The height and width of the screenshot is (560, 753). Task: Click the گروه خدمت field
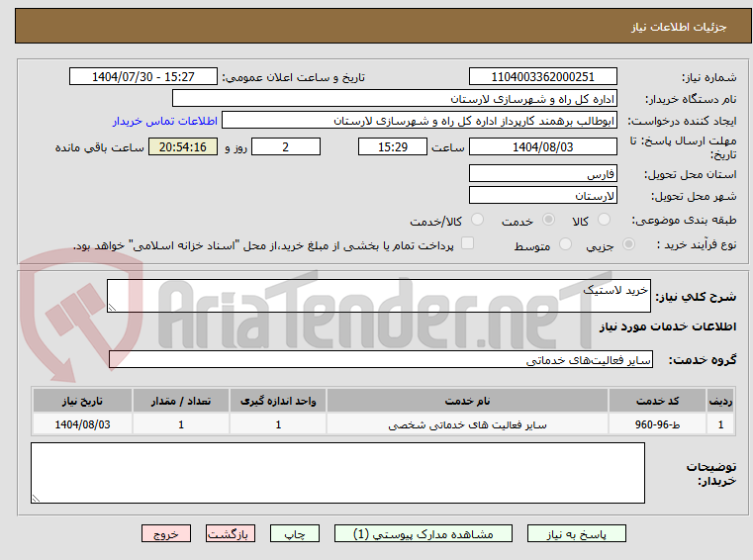[x=380, y=360]
